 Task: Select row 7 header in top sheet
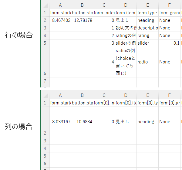[45, 81]
